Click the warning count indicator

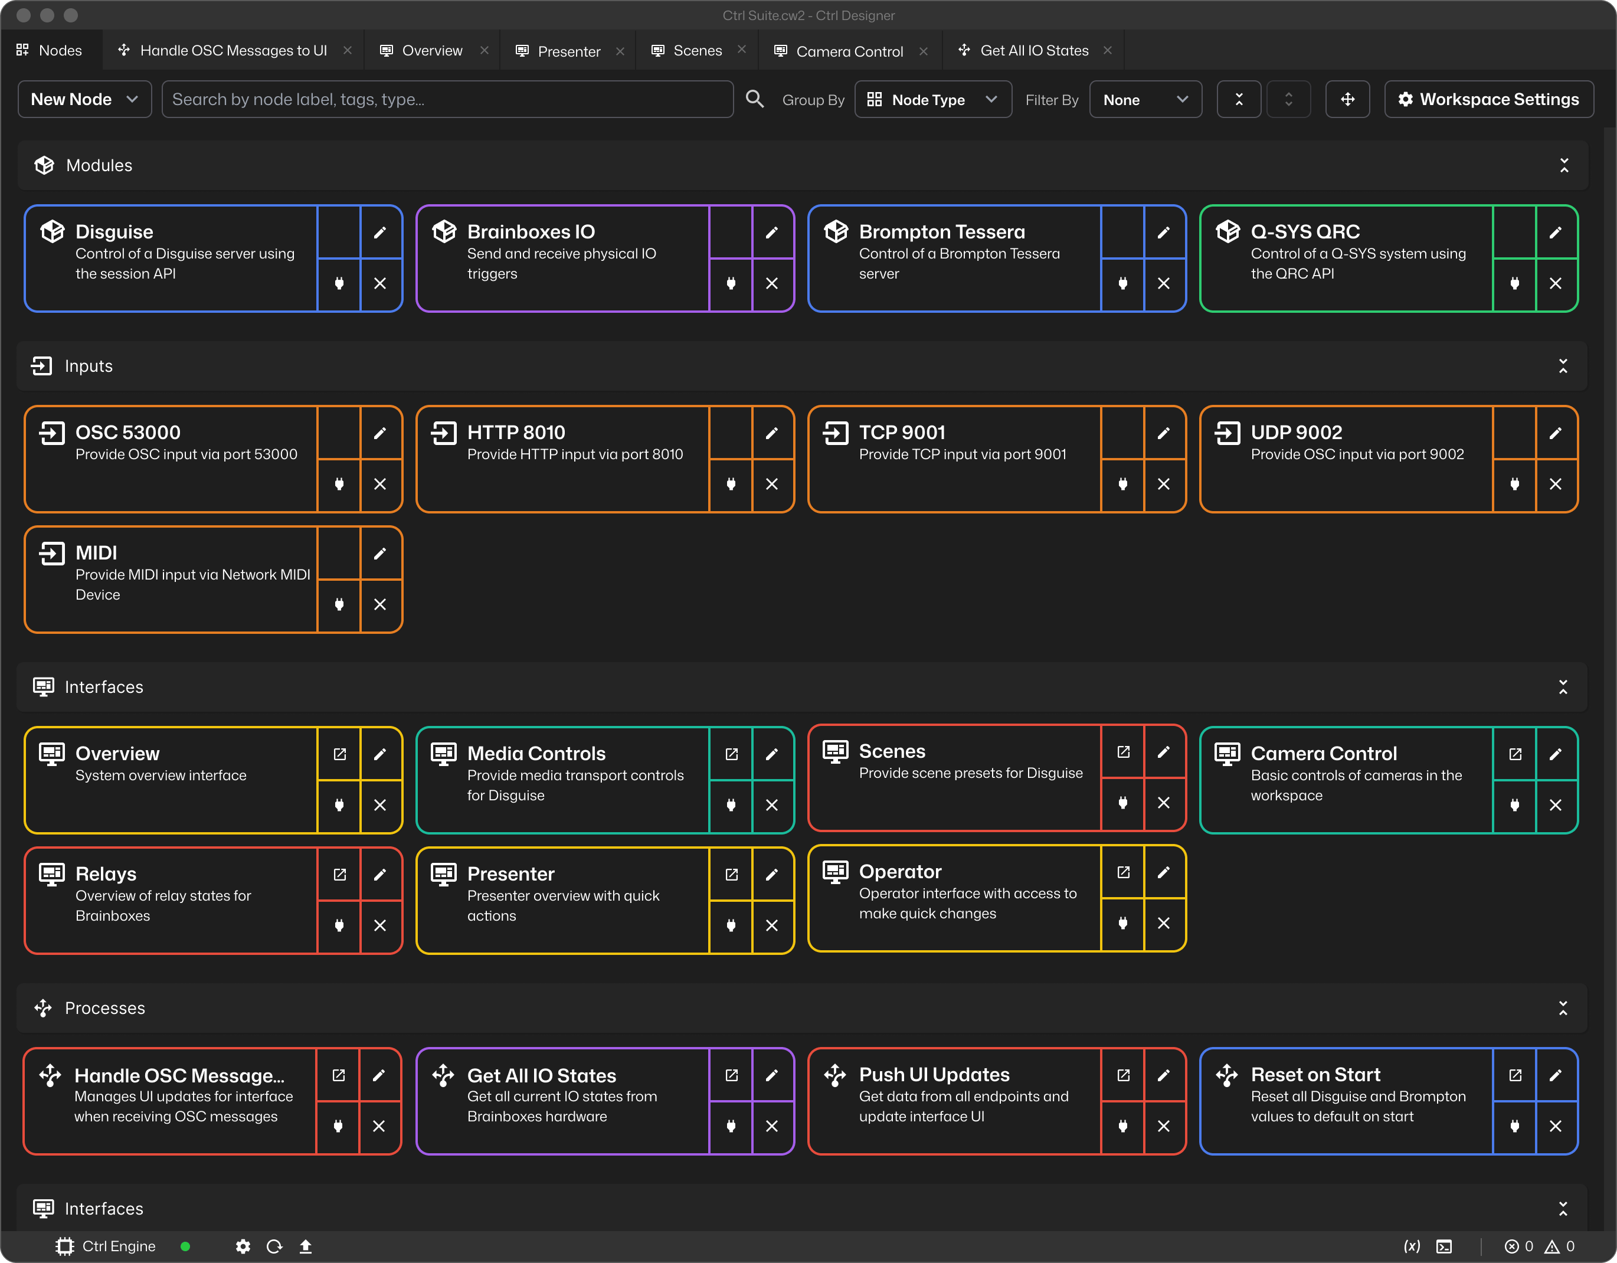pos(1559,1248)
